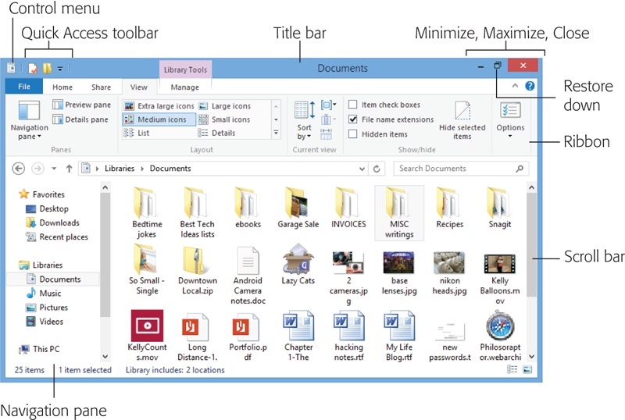
Task: Click the Back navigation arrow
Action: tap(18, 169)
